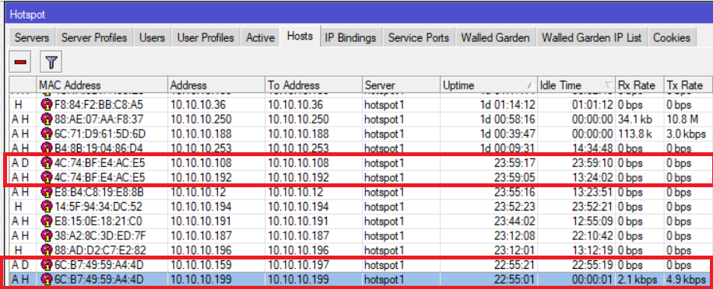
Task: Select MAC address E8:15:0E:18:21:C0
Action: pos(98,221)
